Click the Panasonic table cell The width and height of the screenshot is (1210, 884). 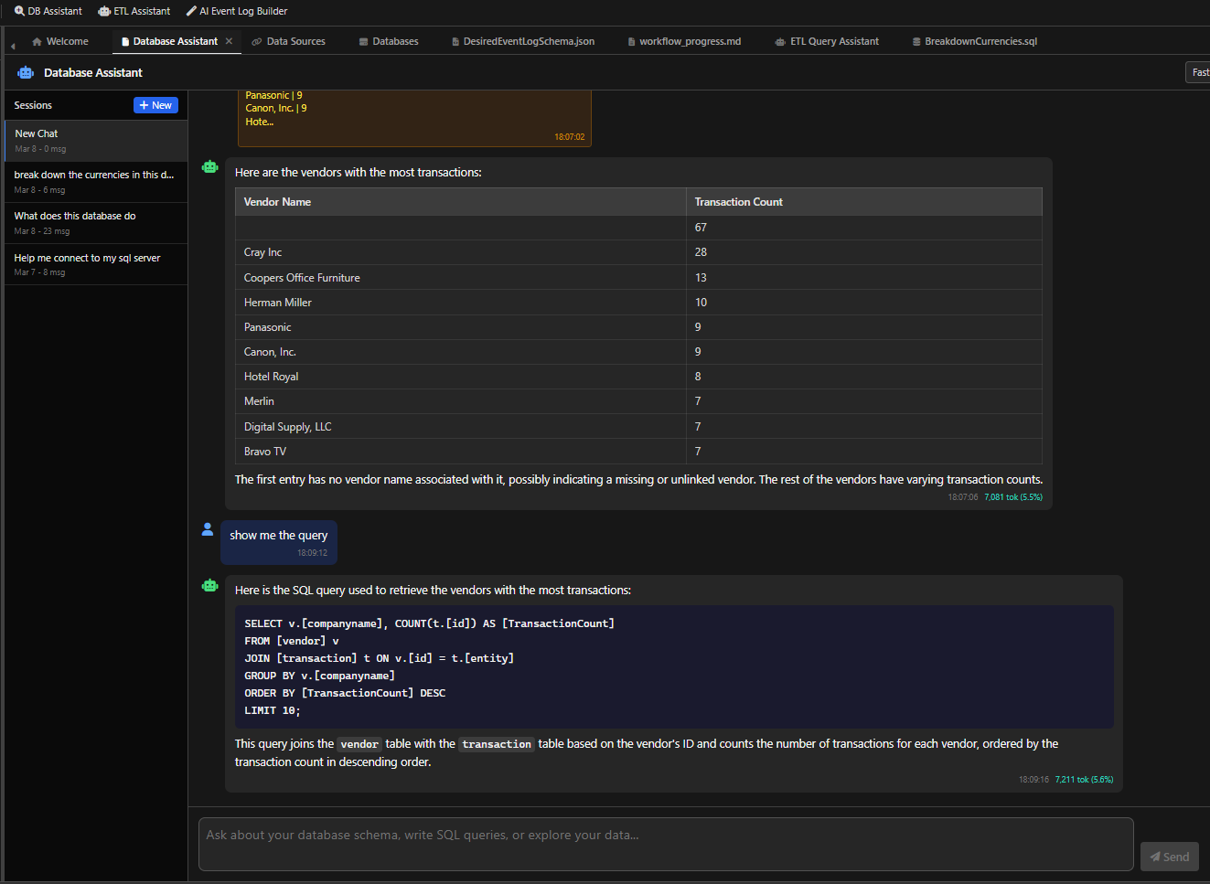(460, 327)
